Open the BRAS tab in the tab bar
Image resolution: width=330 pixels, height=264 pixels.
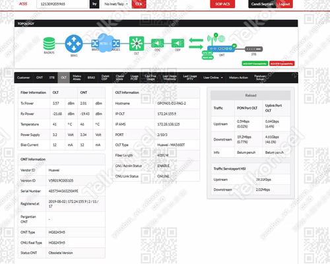tap(91, 78)
